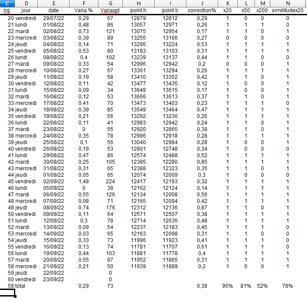Click the 'correction%' header cell
This screenshot has width=307, height=303.
coord(202,10)
